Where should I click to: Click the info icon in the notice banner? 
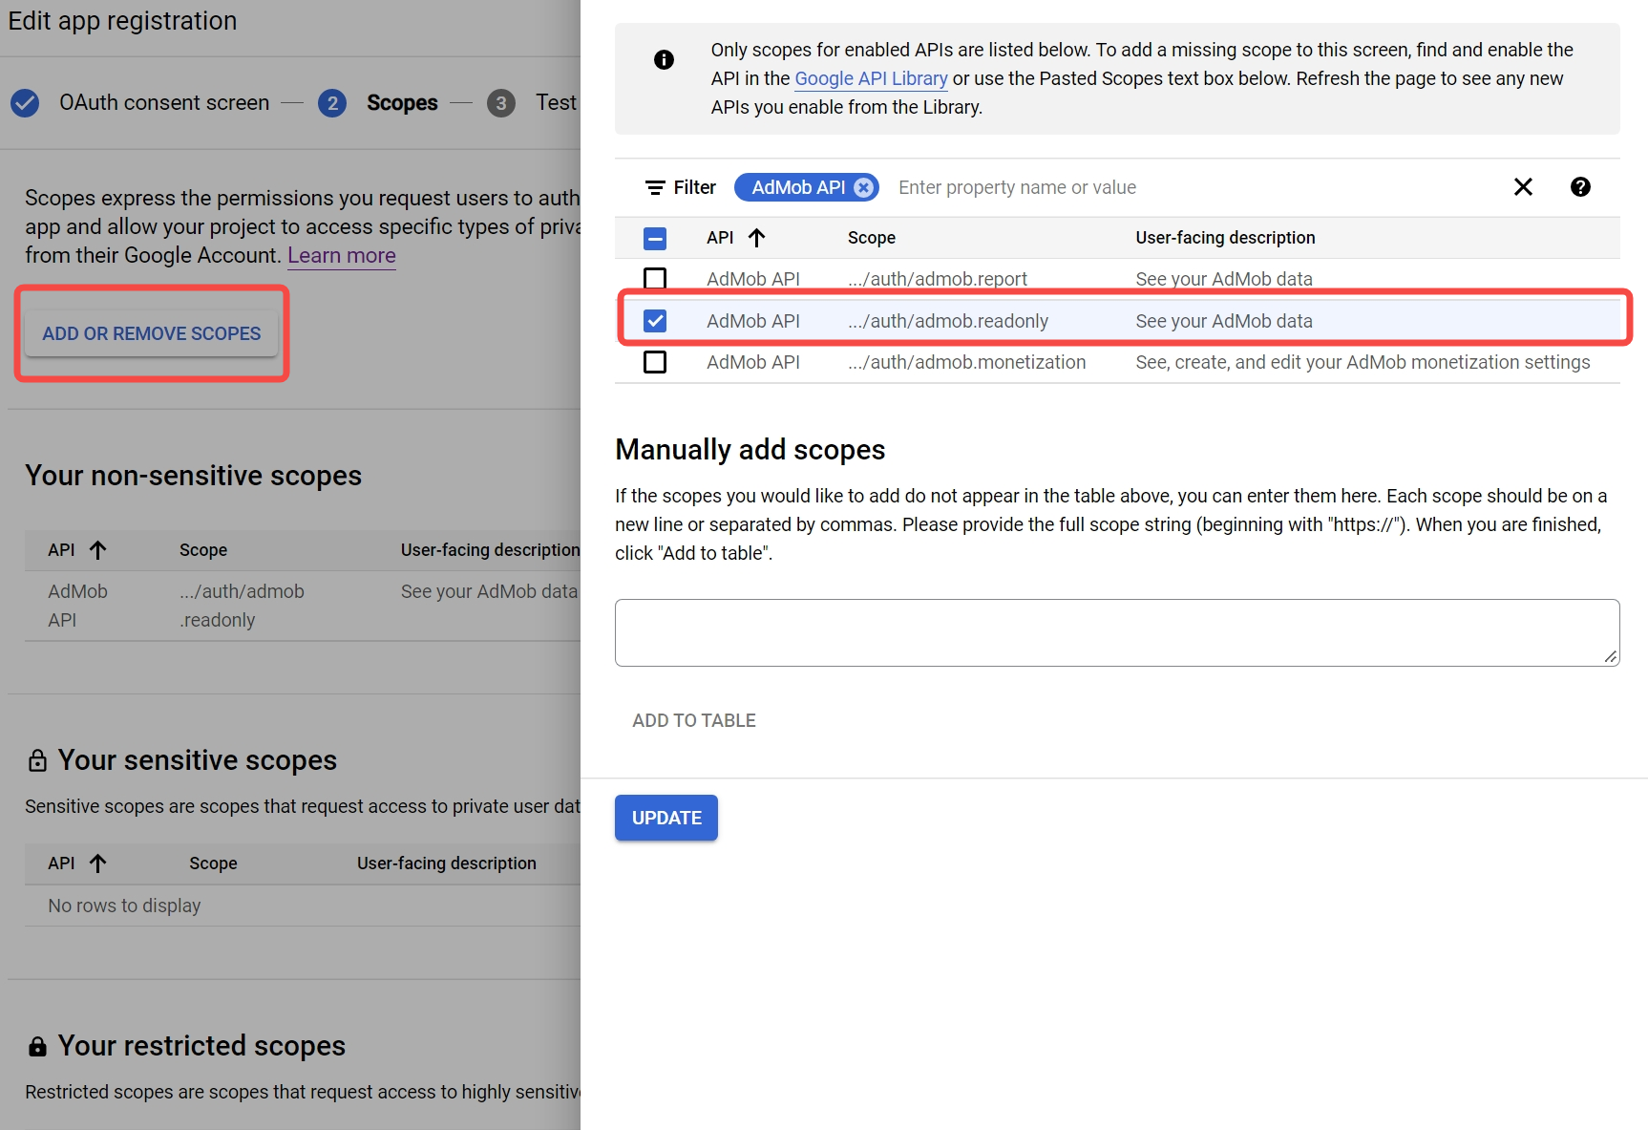[665, 59]
